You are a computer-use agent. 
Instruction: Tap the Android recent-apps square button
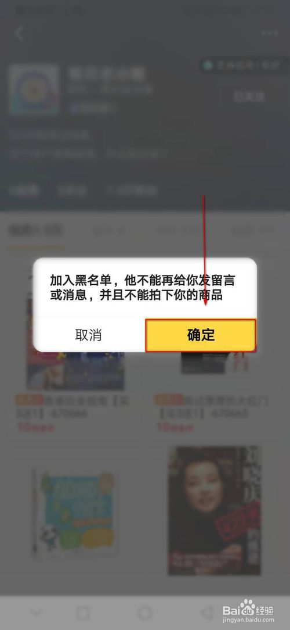[x=83, y=613]
